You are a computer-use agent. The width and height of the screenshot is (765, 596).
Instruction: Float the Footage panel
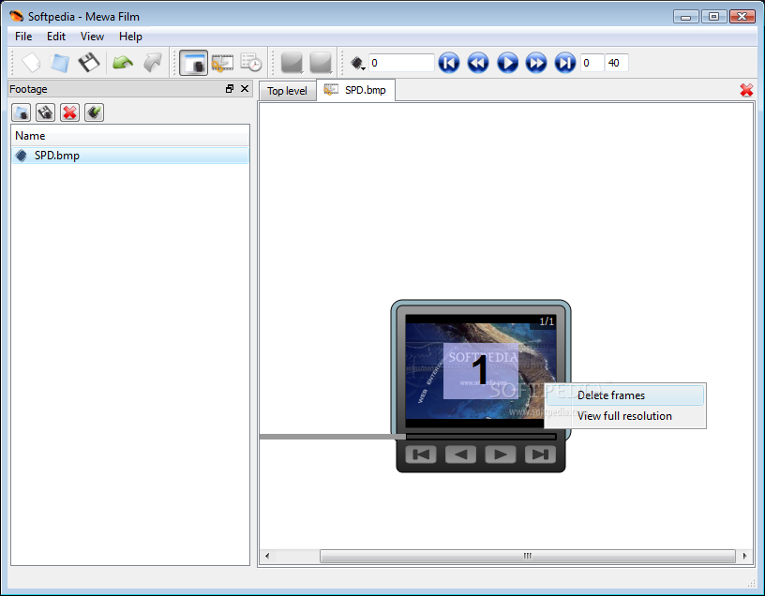tap(230, 89)
